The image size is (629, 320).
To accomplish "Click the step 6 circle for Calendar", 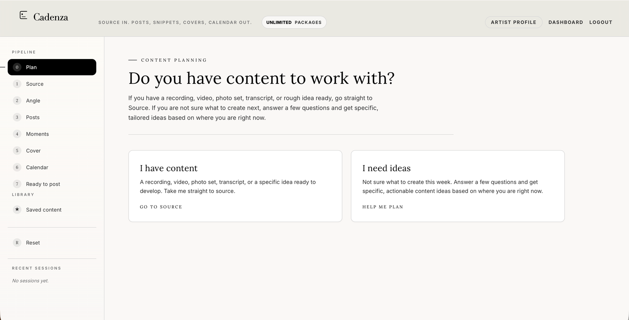I will tap(17, 167).
